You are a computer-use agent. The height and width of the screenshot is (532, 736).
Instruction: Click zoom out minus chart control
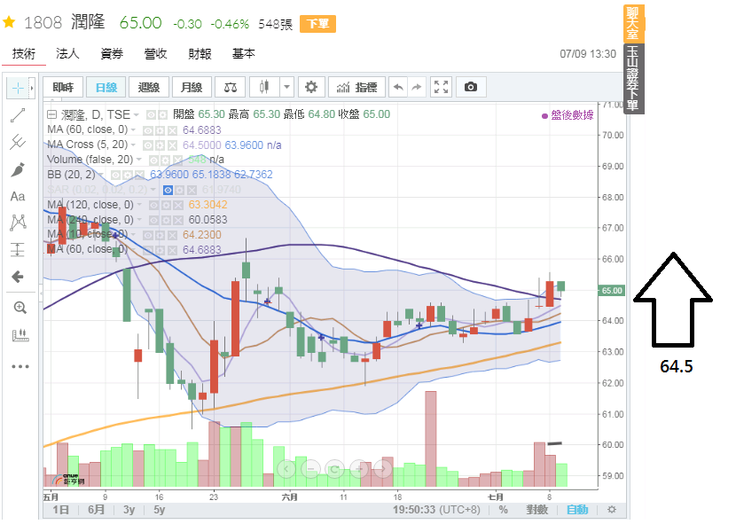[x=310, y=468]
